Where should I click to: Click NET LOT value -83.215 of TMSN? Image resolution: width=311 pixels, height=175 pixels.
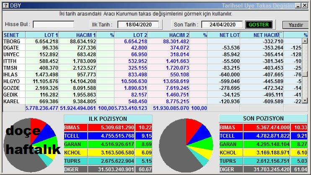[x=231, y=68]
